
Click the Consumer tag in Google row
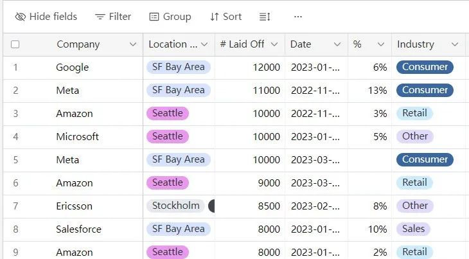coord(425,67)
